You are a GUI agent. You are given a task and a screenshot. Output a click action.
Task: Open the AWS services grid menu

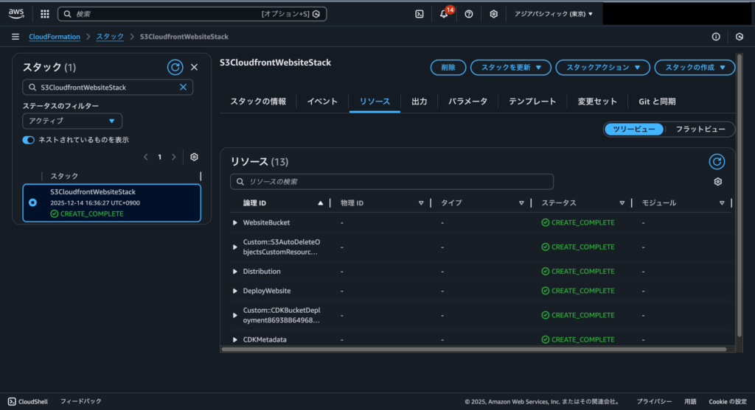click(x=45, y=14)
